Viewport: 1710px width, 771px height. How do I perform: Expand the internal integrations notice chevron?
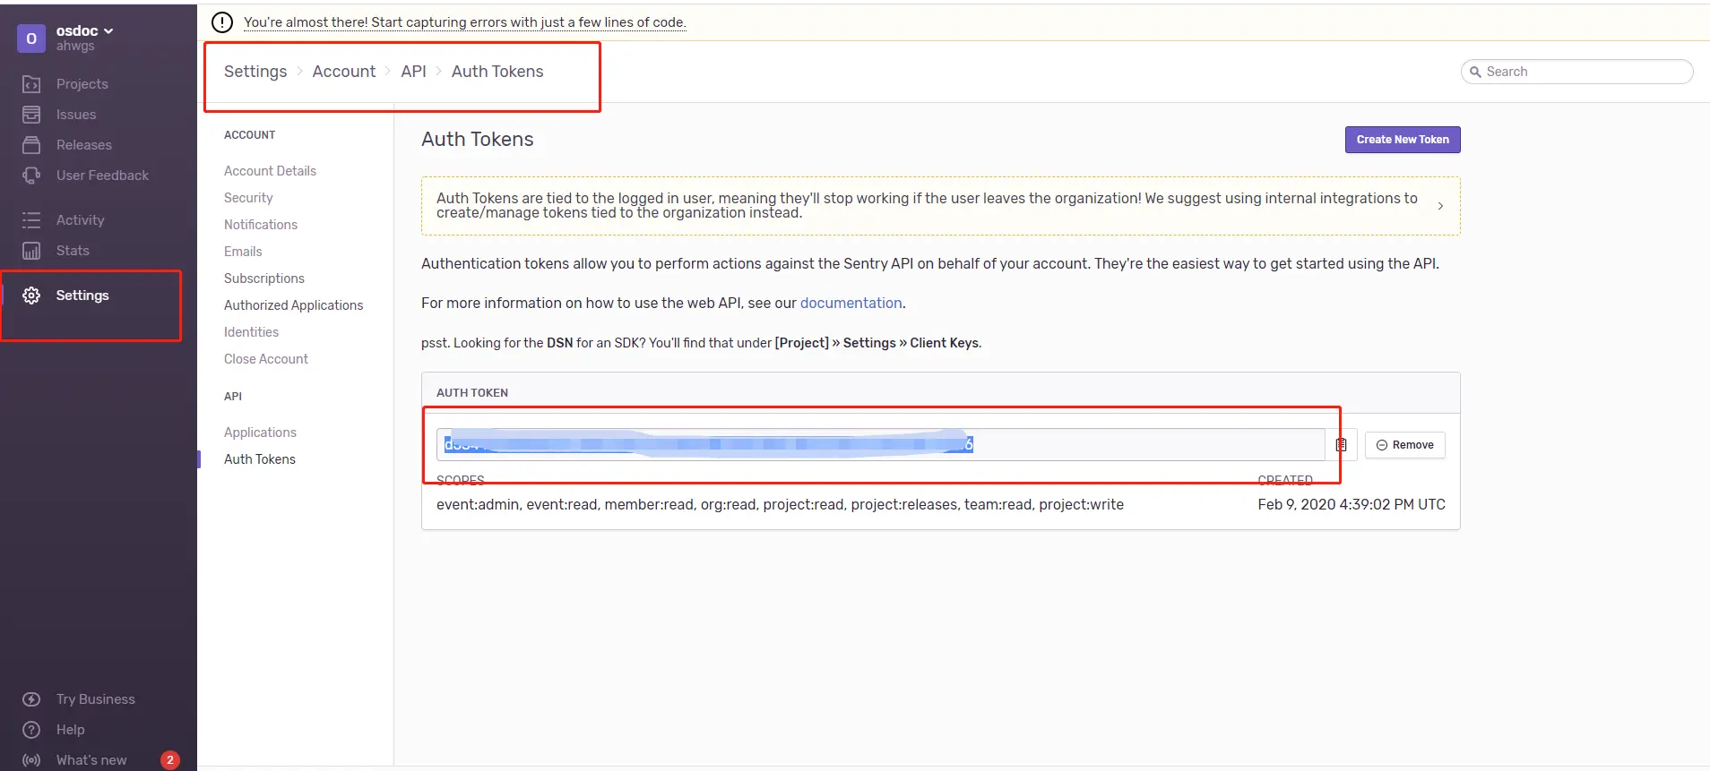pyautogui.click(x=1440, y=206)
